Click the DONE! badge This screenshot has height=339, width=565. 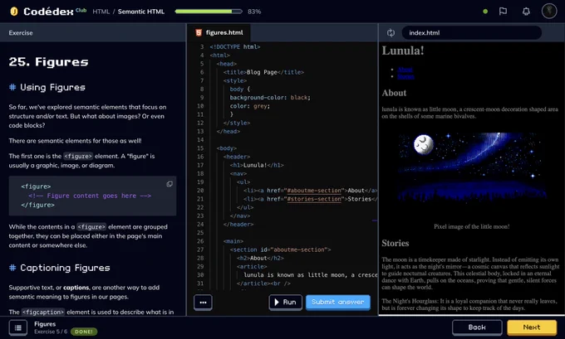[84, 332]
